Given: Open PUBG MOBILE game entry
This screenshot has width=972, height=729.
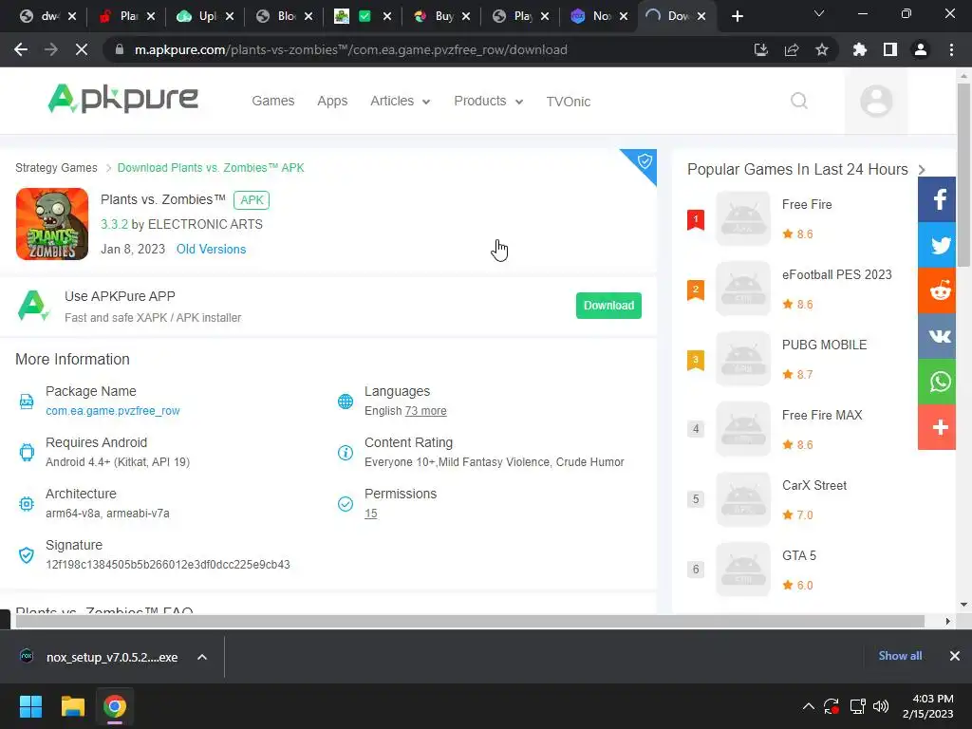Looking at the screenshot, I should point(825,345).
